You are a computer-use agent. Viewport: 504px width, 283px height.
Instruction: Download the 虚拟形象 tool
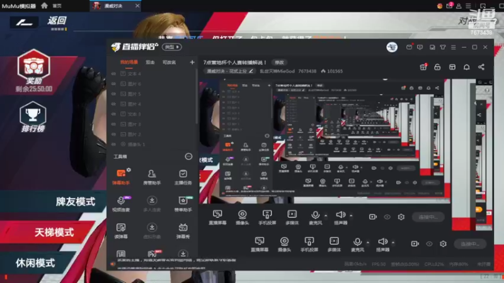(152, 231)
